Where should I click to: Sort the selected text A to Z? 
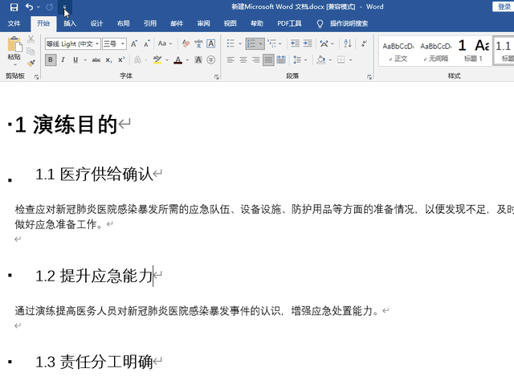pyautogui.click(x=348, y=43)
